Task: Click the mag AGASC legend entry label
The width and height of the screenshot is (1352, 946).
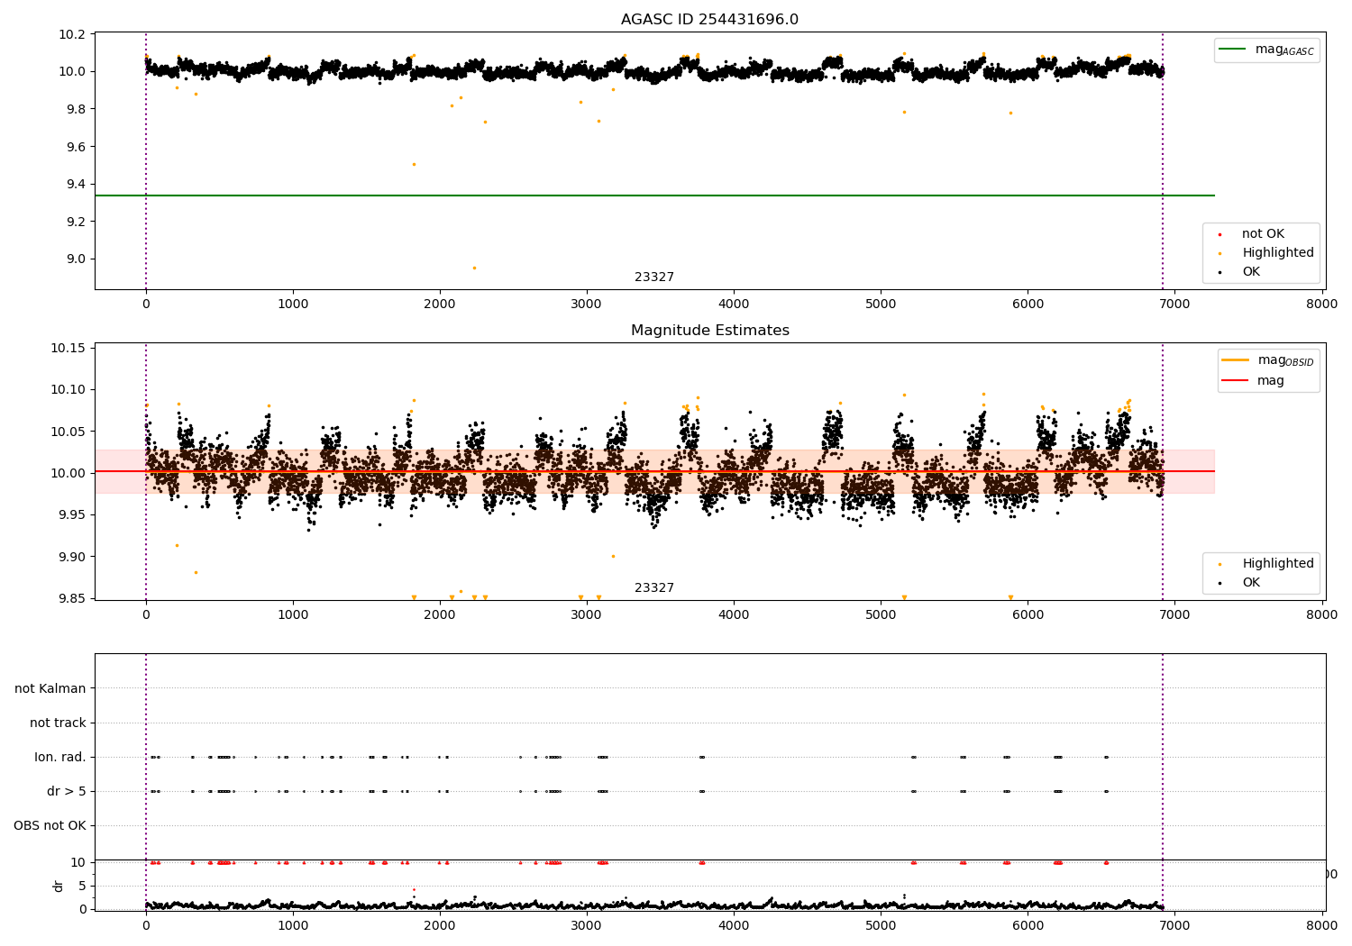Action: 1286,50
